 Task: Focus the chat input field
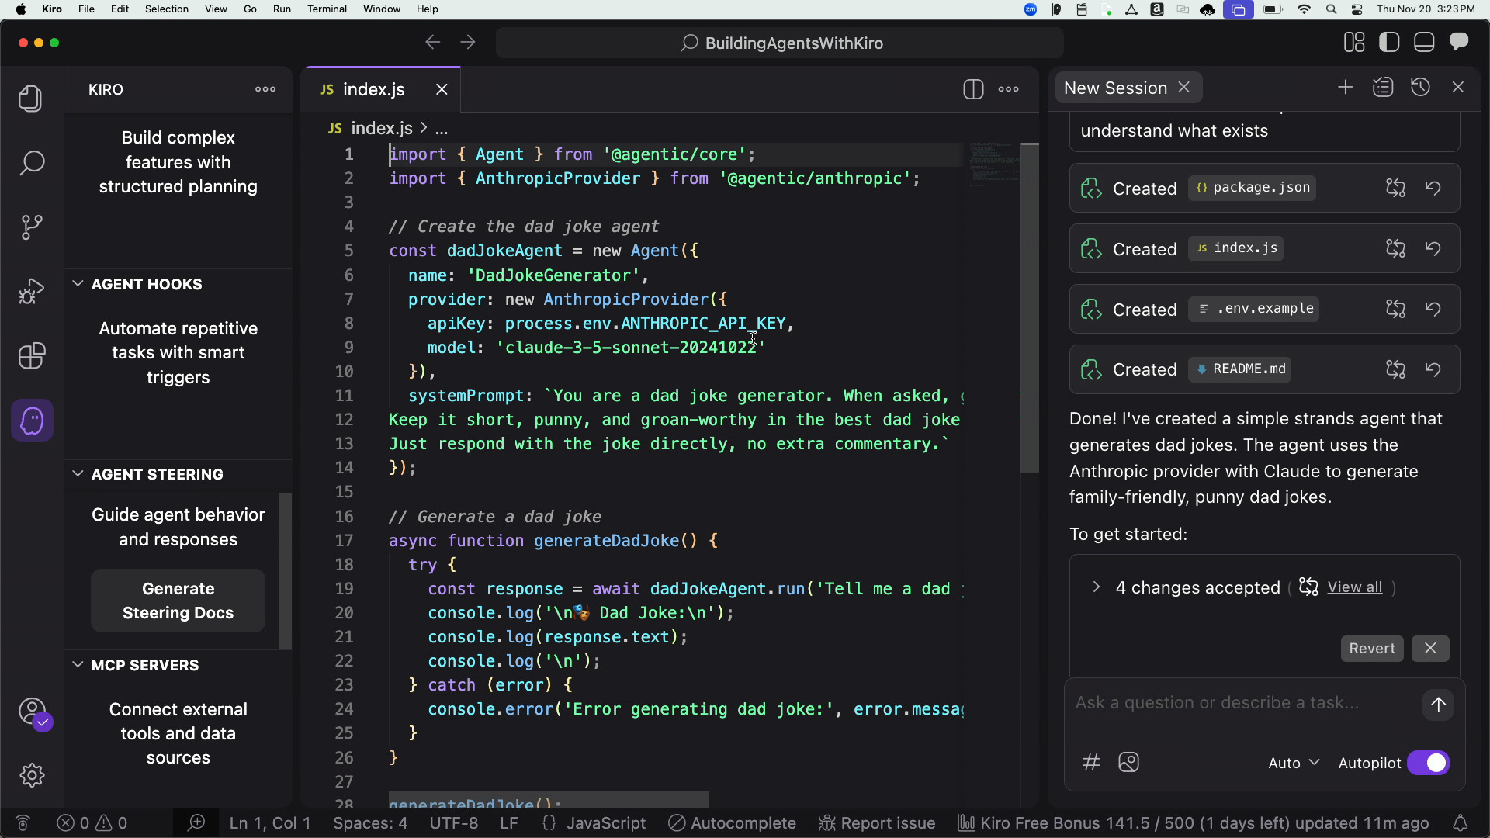pos(1242,703)
